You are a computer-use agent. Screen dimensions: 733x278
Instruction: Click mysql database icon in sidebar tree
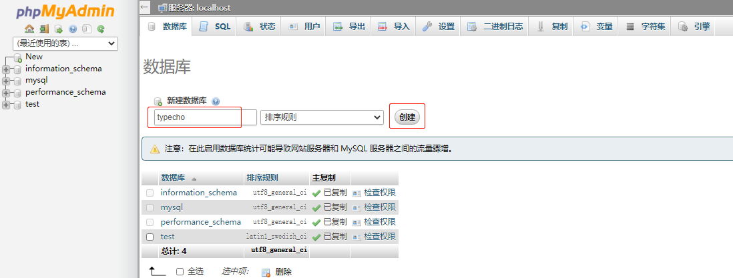pyautogui.click(x=17, y=81)
